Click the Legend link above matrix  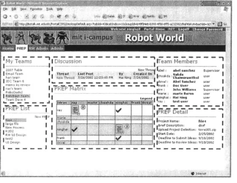click(x=146, y=98)
